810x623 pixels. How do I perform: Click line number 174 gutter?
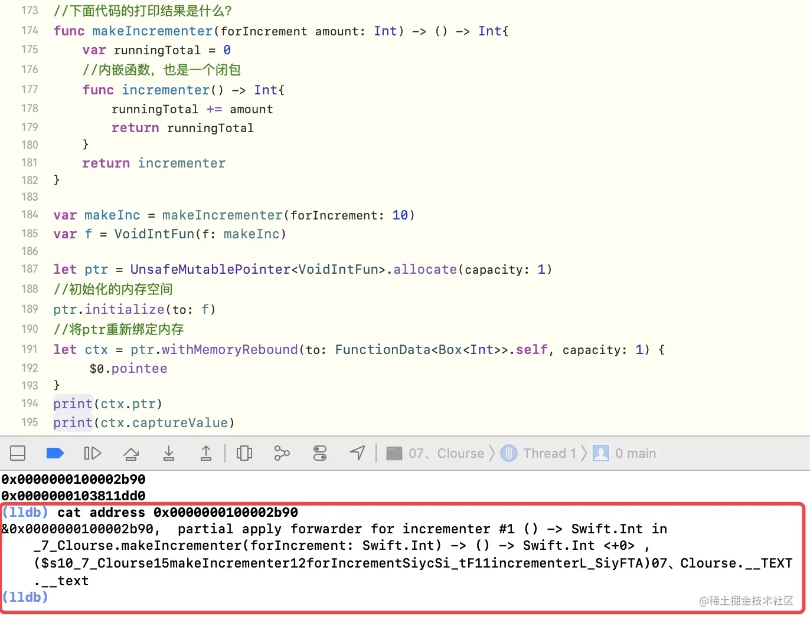point(30,30)
